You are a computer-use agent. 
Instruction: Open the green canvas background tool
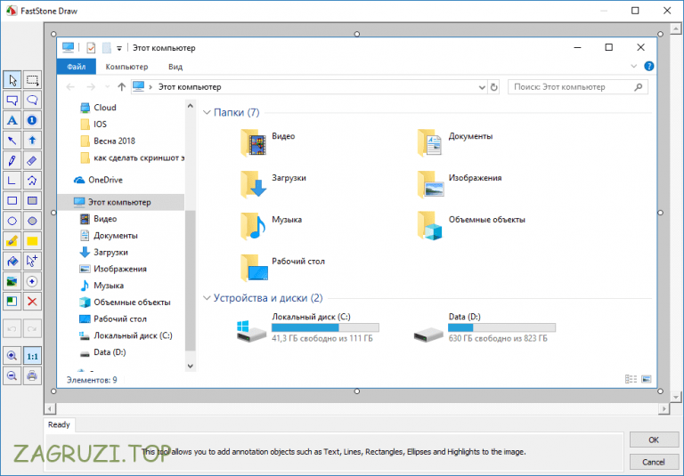(12, 302)
